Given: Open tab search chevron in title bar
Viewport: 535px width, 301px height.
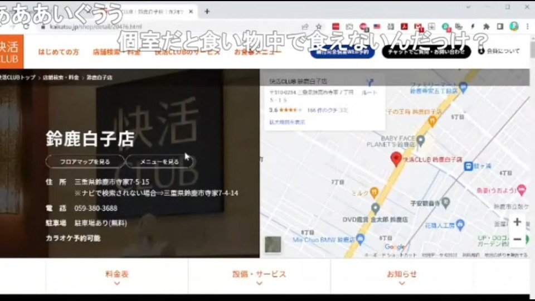Looking at the screenshot, I should point(468,7).
